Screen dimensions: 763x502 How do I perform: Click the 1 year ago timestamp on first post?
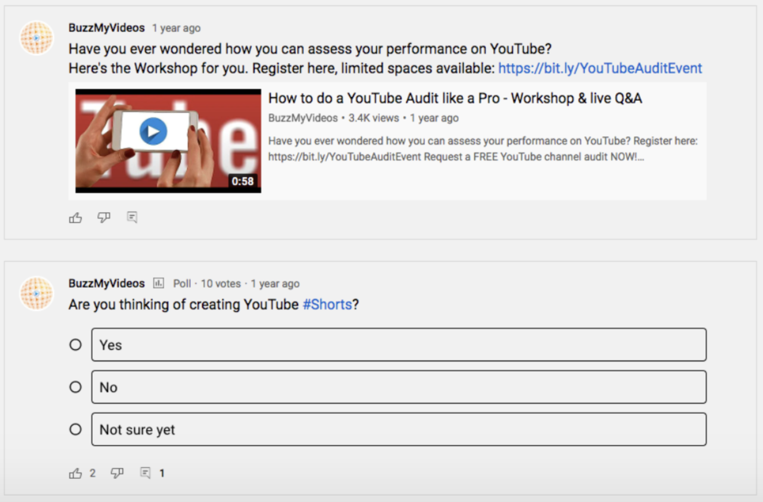[176, 28]
